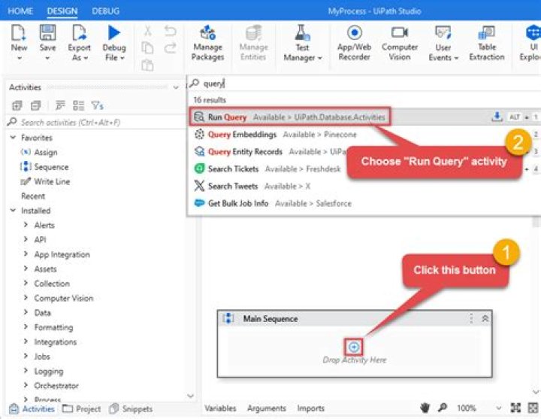Click the Paste clipboard icon
This screenshot has width=541, height=419.
pyautogui.click(x=148, y=65)
